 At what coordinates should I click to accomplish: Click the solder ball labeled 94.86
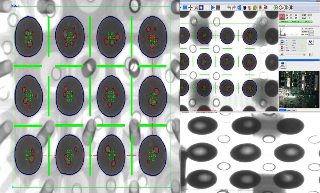(x=29, y=36)
